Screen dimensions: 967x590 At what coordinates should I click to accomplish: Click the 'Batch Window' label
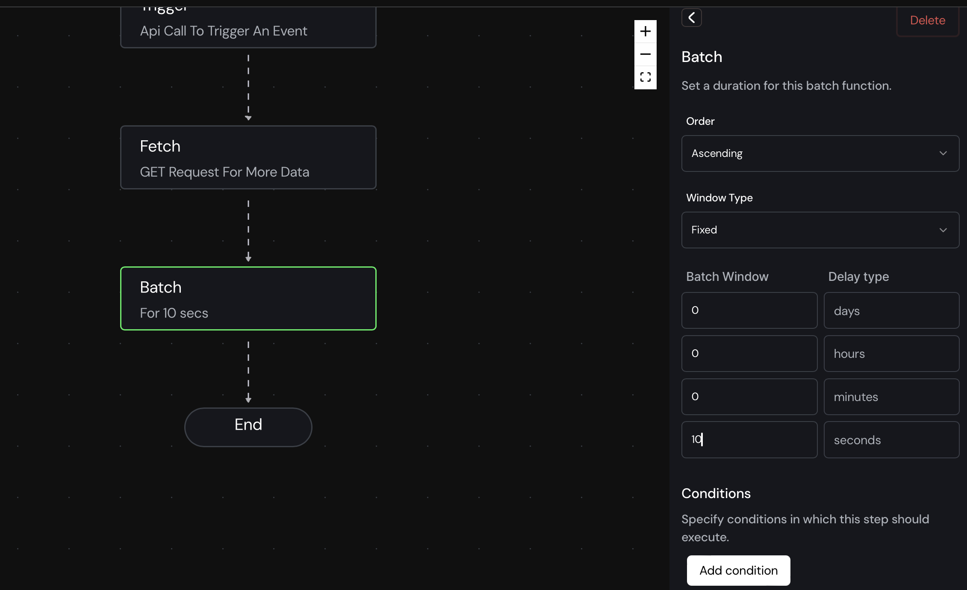pos(727,277)
